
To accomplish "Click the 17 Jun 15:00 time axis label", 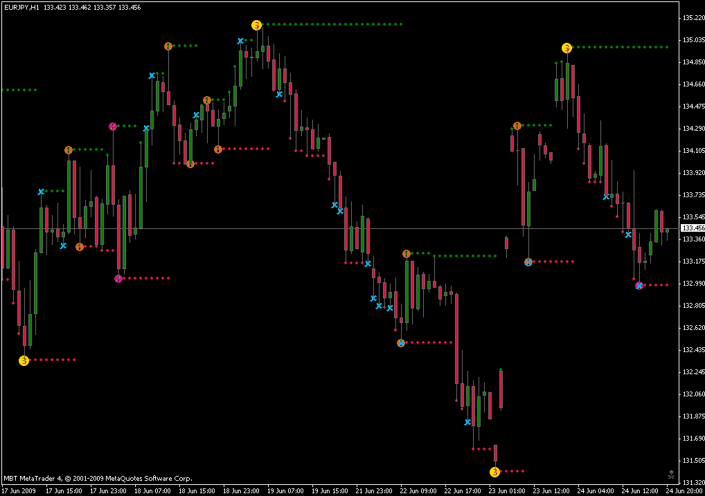I will pyautogui.click(x=64, y=491).
